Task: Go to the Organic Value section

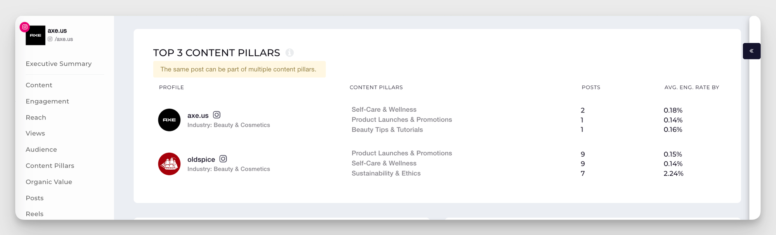Action: click(49, 182)
